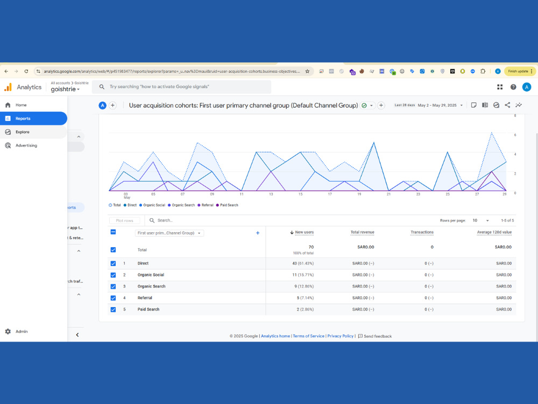The height and width of the screenshot is (404, 538).
Task: Open the customize report icon
Action: 496,105
